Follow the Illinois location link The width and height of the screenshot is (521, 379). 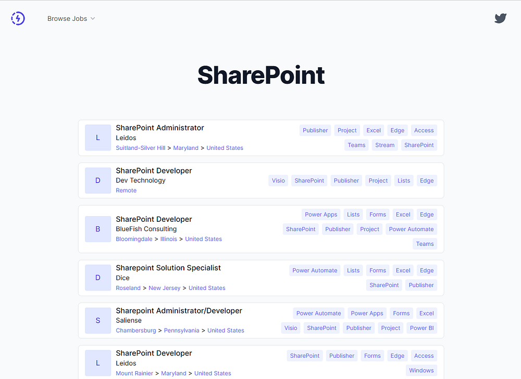point(169,239)
